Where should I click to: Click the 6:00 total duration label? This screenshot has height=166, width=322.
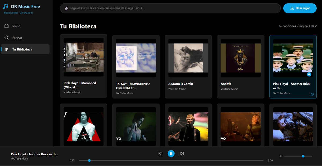coord(270,160)
